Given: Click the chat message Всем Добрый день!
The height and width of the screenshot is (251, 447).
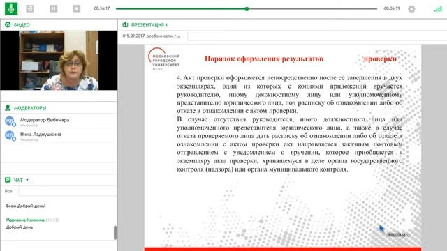Looking at the screenshot, I should coord(26,206).
